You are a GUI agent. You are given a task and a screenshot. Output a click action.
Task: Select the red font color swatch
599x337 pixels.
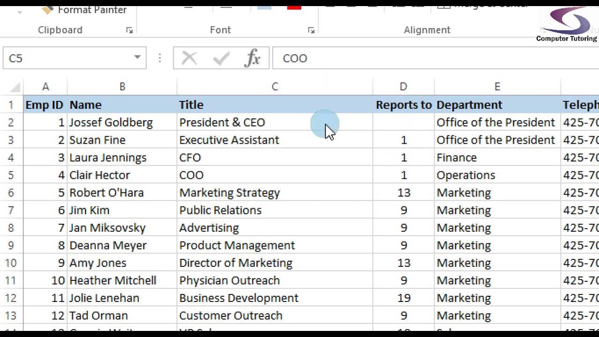pos(294,7)
